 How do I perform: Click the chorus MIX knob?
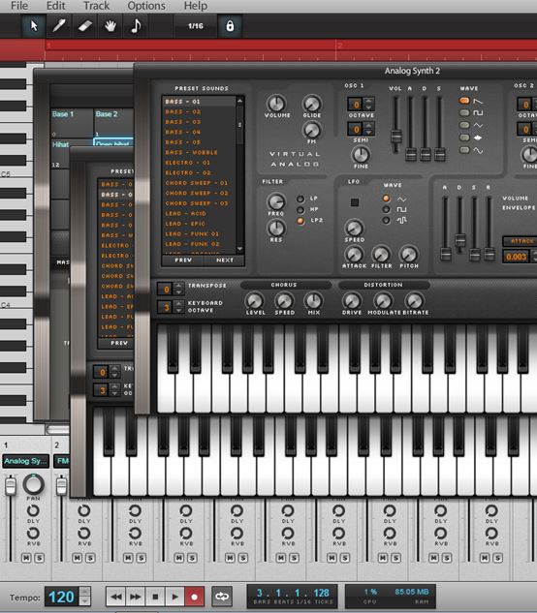point(313,301)
